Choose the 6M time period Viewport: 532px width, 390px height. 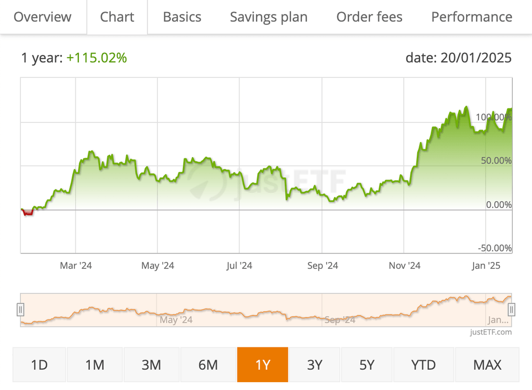click(x=208, y=365)
